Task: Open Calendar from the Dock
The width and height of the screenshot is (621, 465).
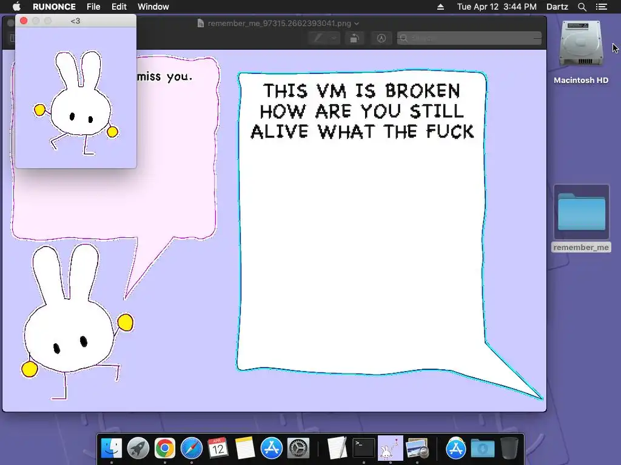Action: pos(218,448)
